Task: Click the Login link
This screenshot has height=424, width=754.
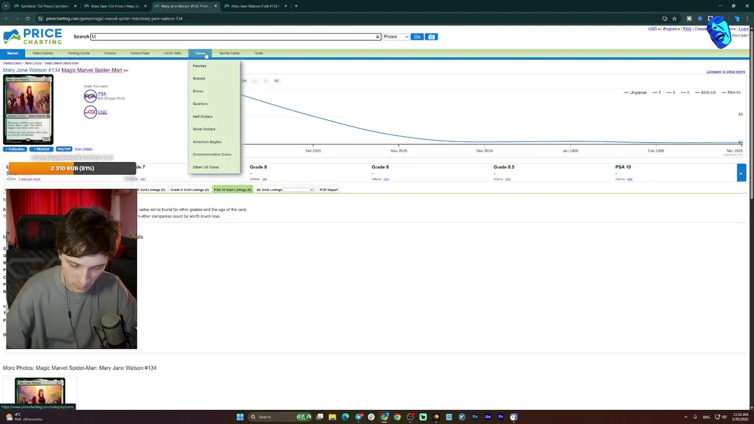Action: [743, 29]
